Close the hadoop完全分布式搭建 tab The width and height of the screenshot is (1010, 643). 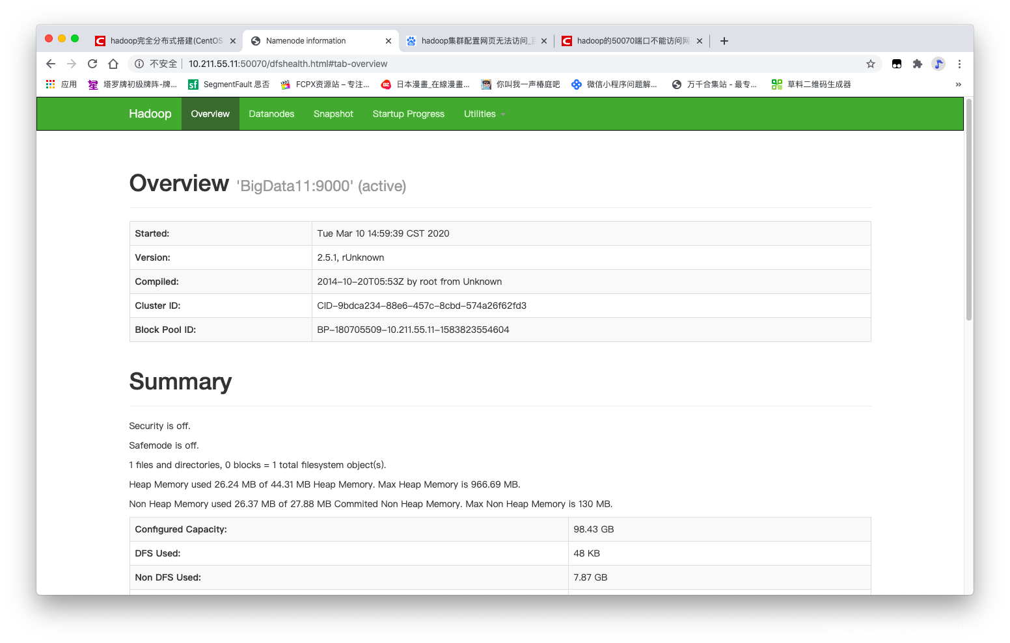233,41
